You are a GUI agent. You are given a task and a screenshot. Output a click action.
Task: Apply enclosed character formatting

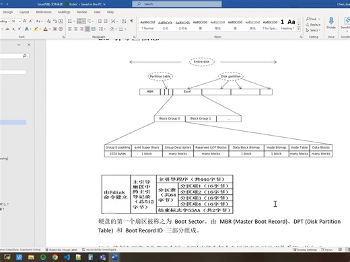pyautogui.click(x=61, y=29)
